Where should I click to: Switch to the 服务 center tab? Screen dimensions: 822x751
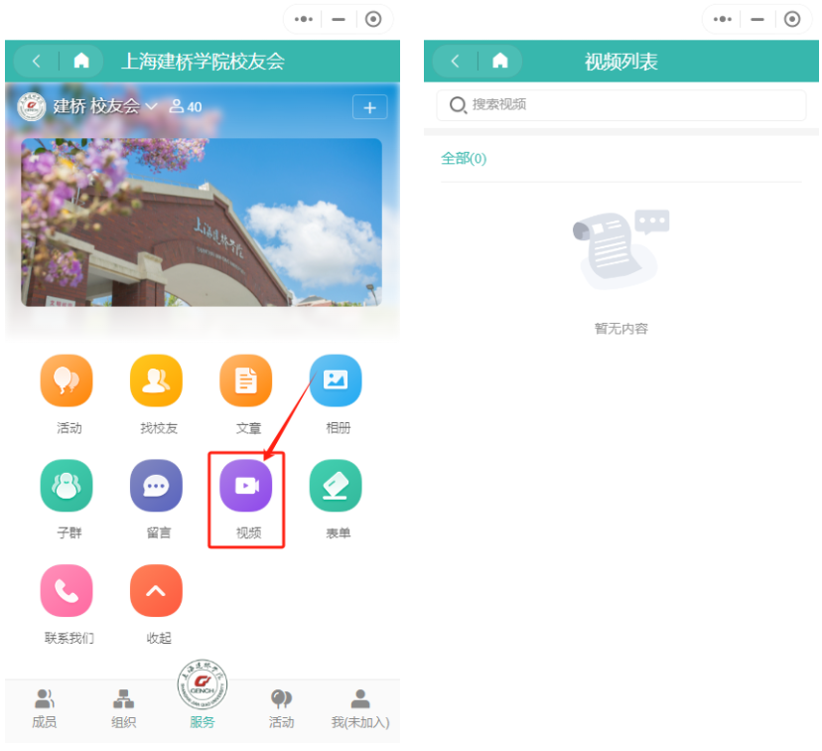click(203, 695)
